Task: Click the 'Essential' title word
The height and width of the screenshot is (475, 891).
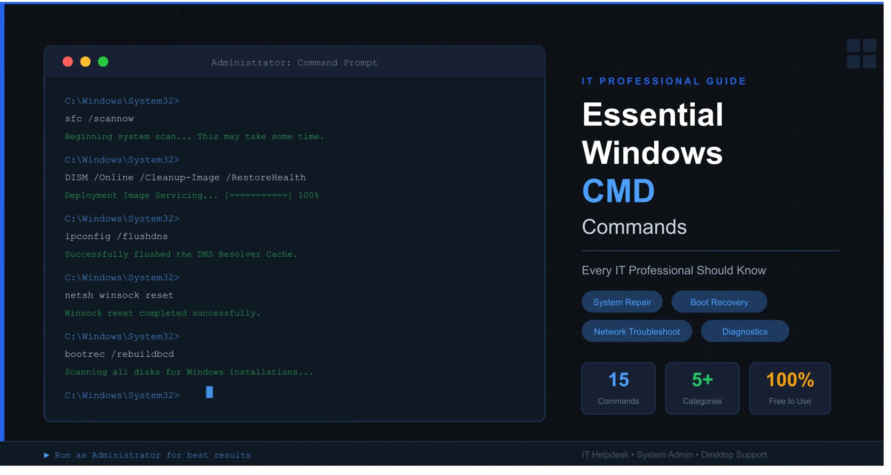Action: [x=653, y=114]
